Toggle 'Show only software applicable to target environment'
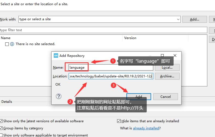Viewport: 215px width, 137px height. coord(1,135)
